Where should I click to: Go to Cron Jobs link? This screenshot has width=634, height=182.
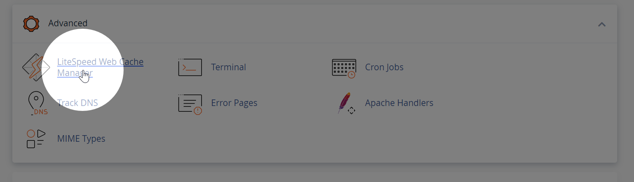(384, 67)
